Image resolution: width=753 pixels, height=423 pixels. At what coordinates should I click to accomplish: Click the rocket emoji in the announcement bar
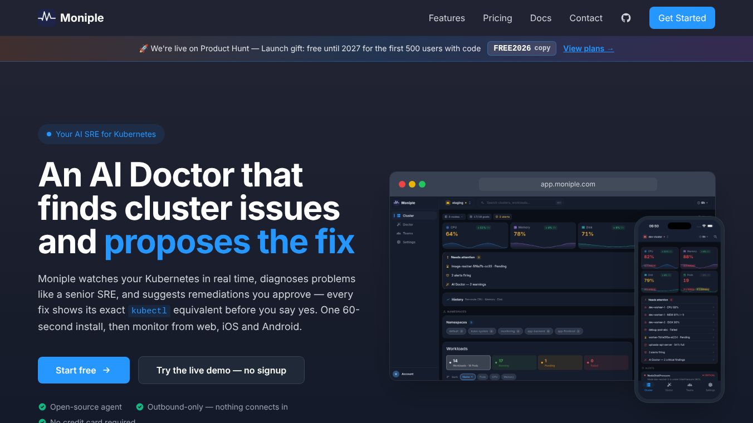(144, 48)
